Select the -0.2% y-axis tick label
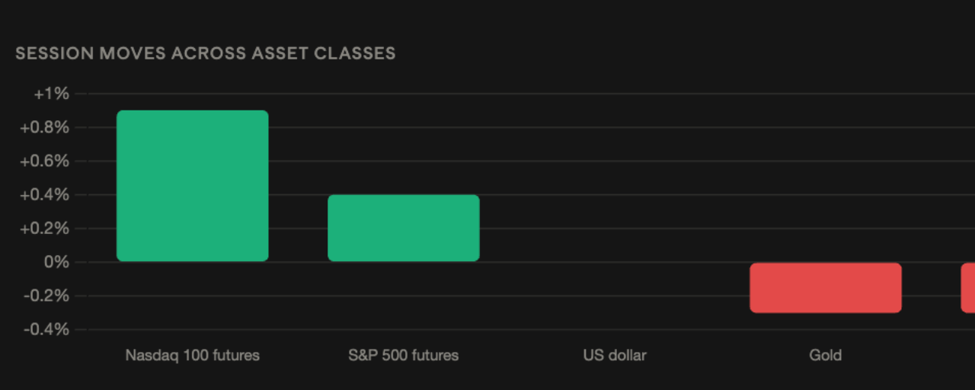975x390 pixels. [x=46, y=296]
